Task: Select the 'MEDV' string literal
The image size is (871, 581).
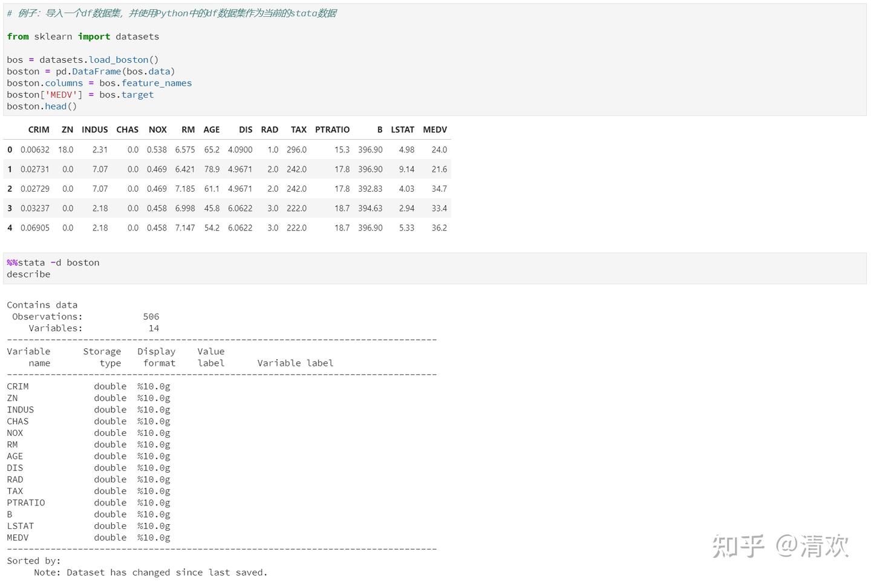Action: coord(62,94)
